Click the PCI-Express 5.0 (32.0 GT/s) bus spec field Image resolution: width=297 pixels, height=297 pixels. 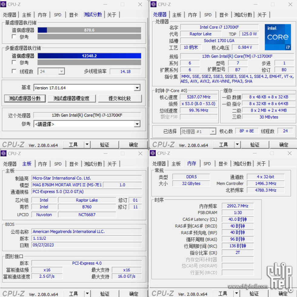87,191
